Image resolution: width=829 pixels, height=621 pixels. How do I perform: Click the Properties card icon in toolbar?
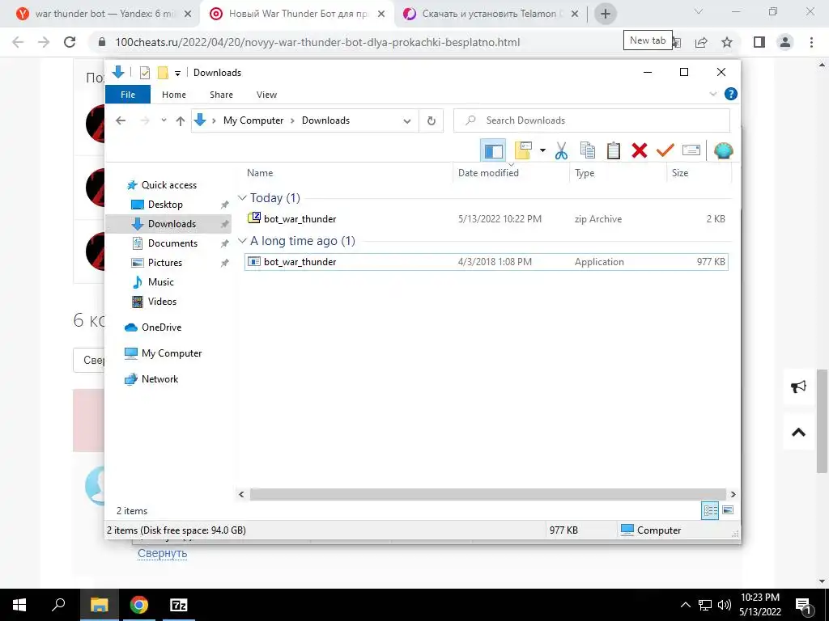tap(691, 151)
